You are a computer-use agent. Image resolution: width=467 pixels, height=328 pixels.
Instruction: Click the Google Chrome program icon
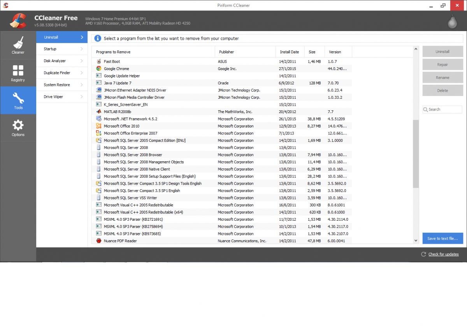98,69
